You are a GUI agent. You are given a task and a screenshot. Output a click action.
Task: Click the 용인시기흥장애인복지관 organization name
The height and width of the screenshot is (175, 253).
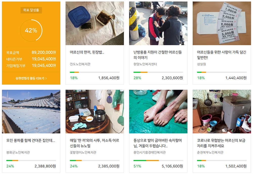tap(150, 152)
